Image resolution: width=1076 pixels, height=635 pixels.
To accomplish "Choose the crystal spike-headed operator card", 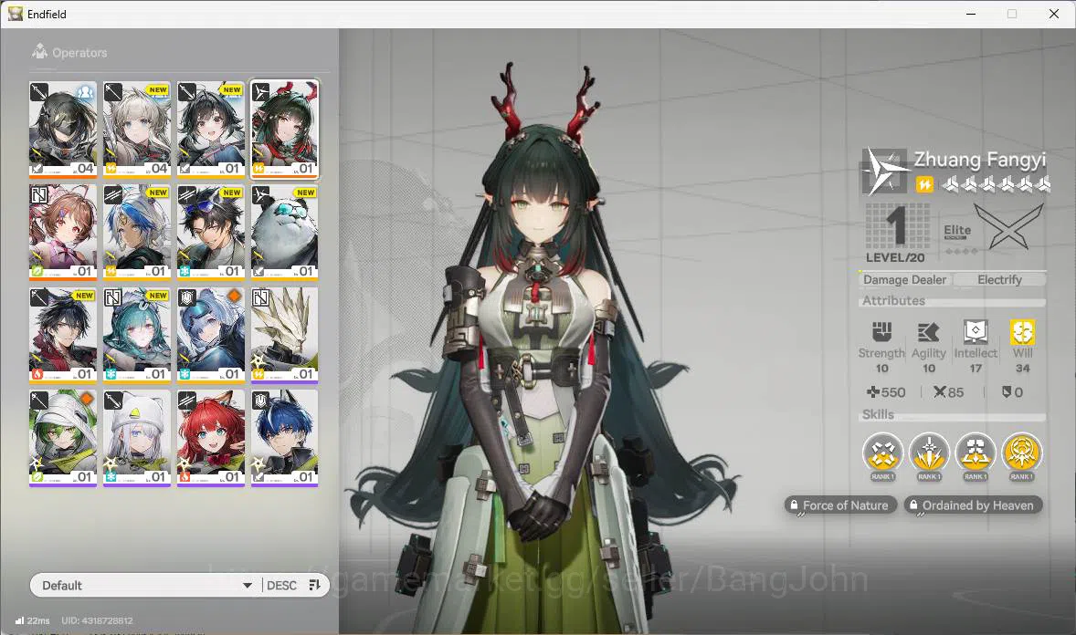I will [x=285, y=335].
